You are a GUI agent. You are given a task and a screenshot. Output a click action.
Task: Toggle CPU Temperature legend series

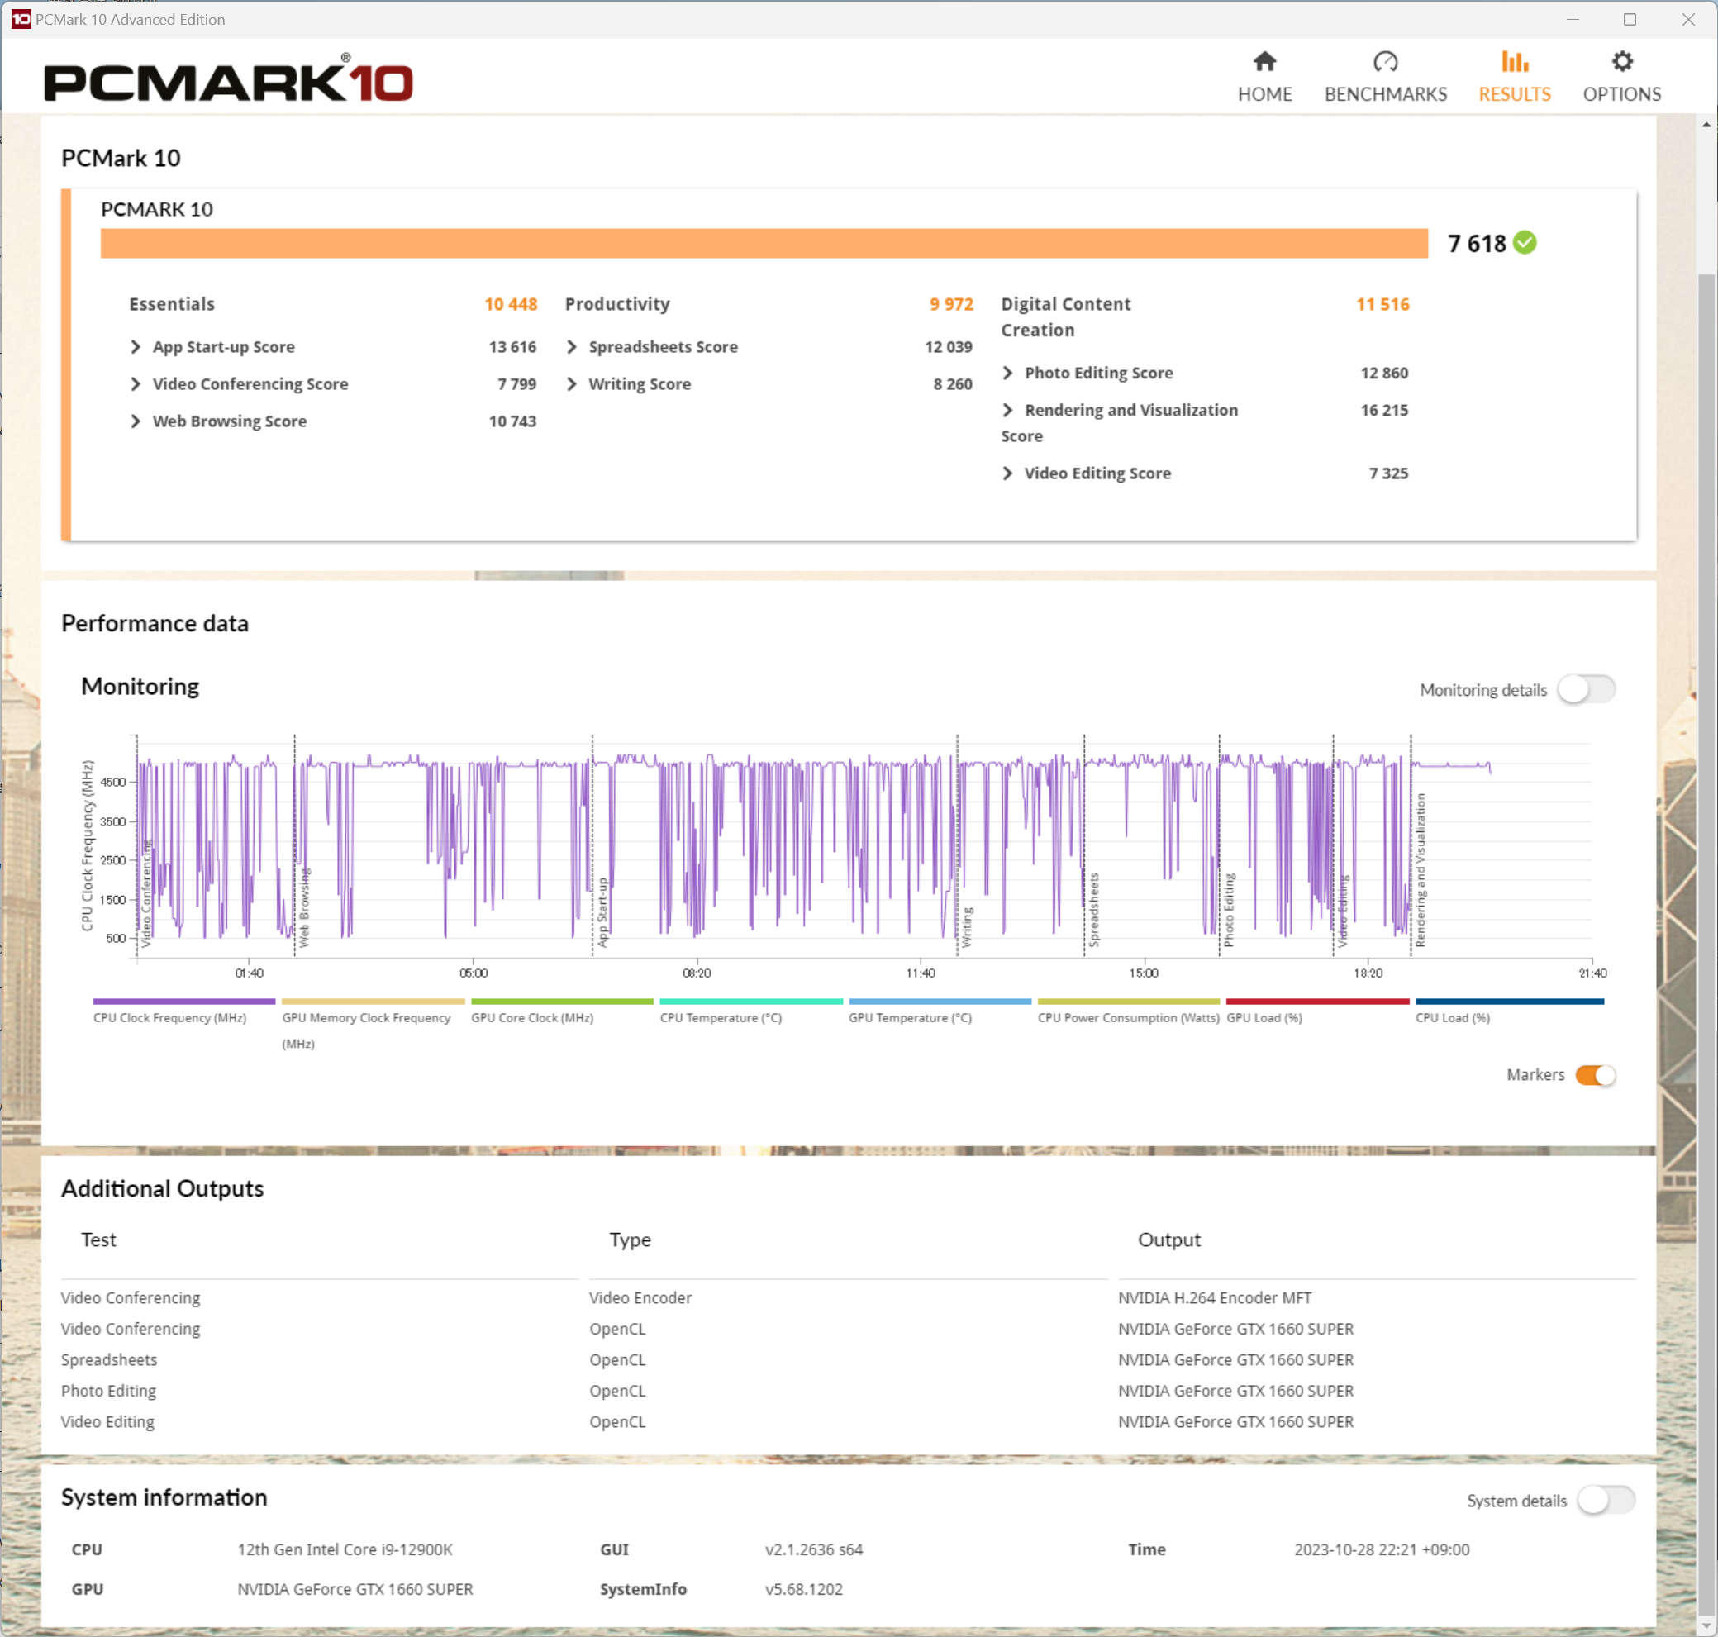tap(751, 1012)
